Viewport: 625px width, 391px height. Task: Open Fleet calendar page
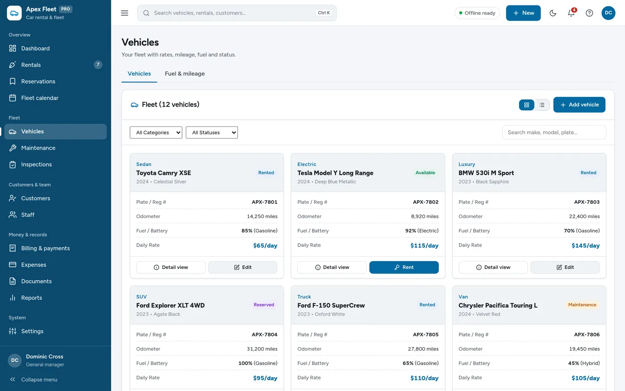(x=55, y=98)
